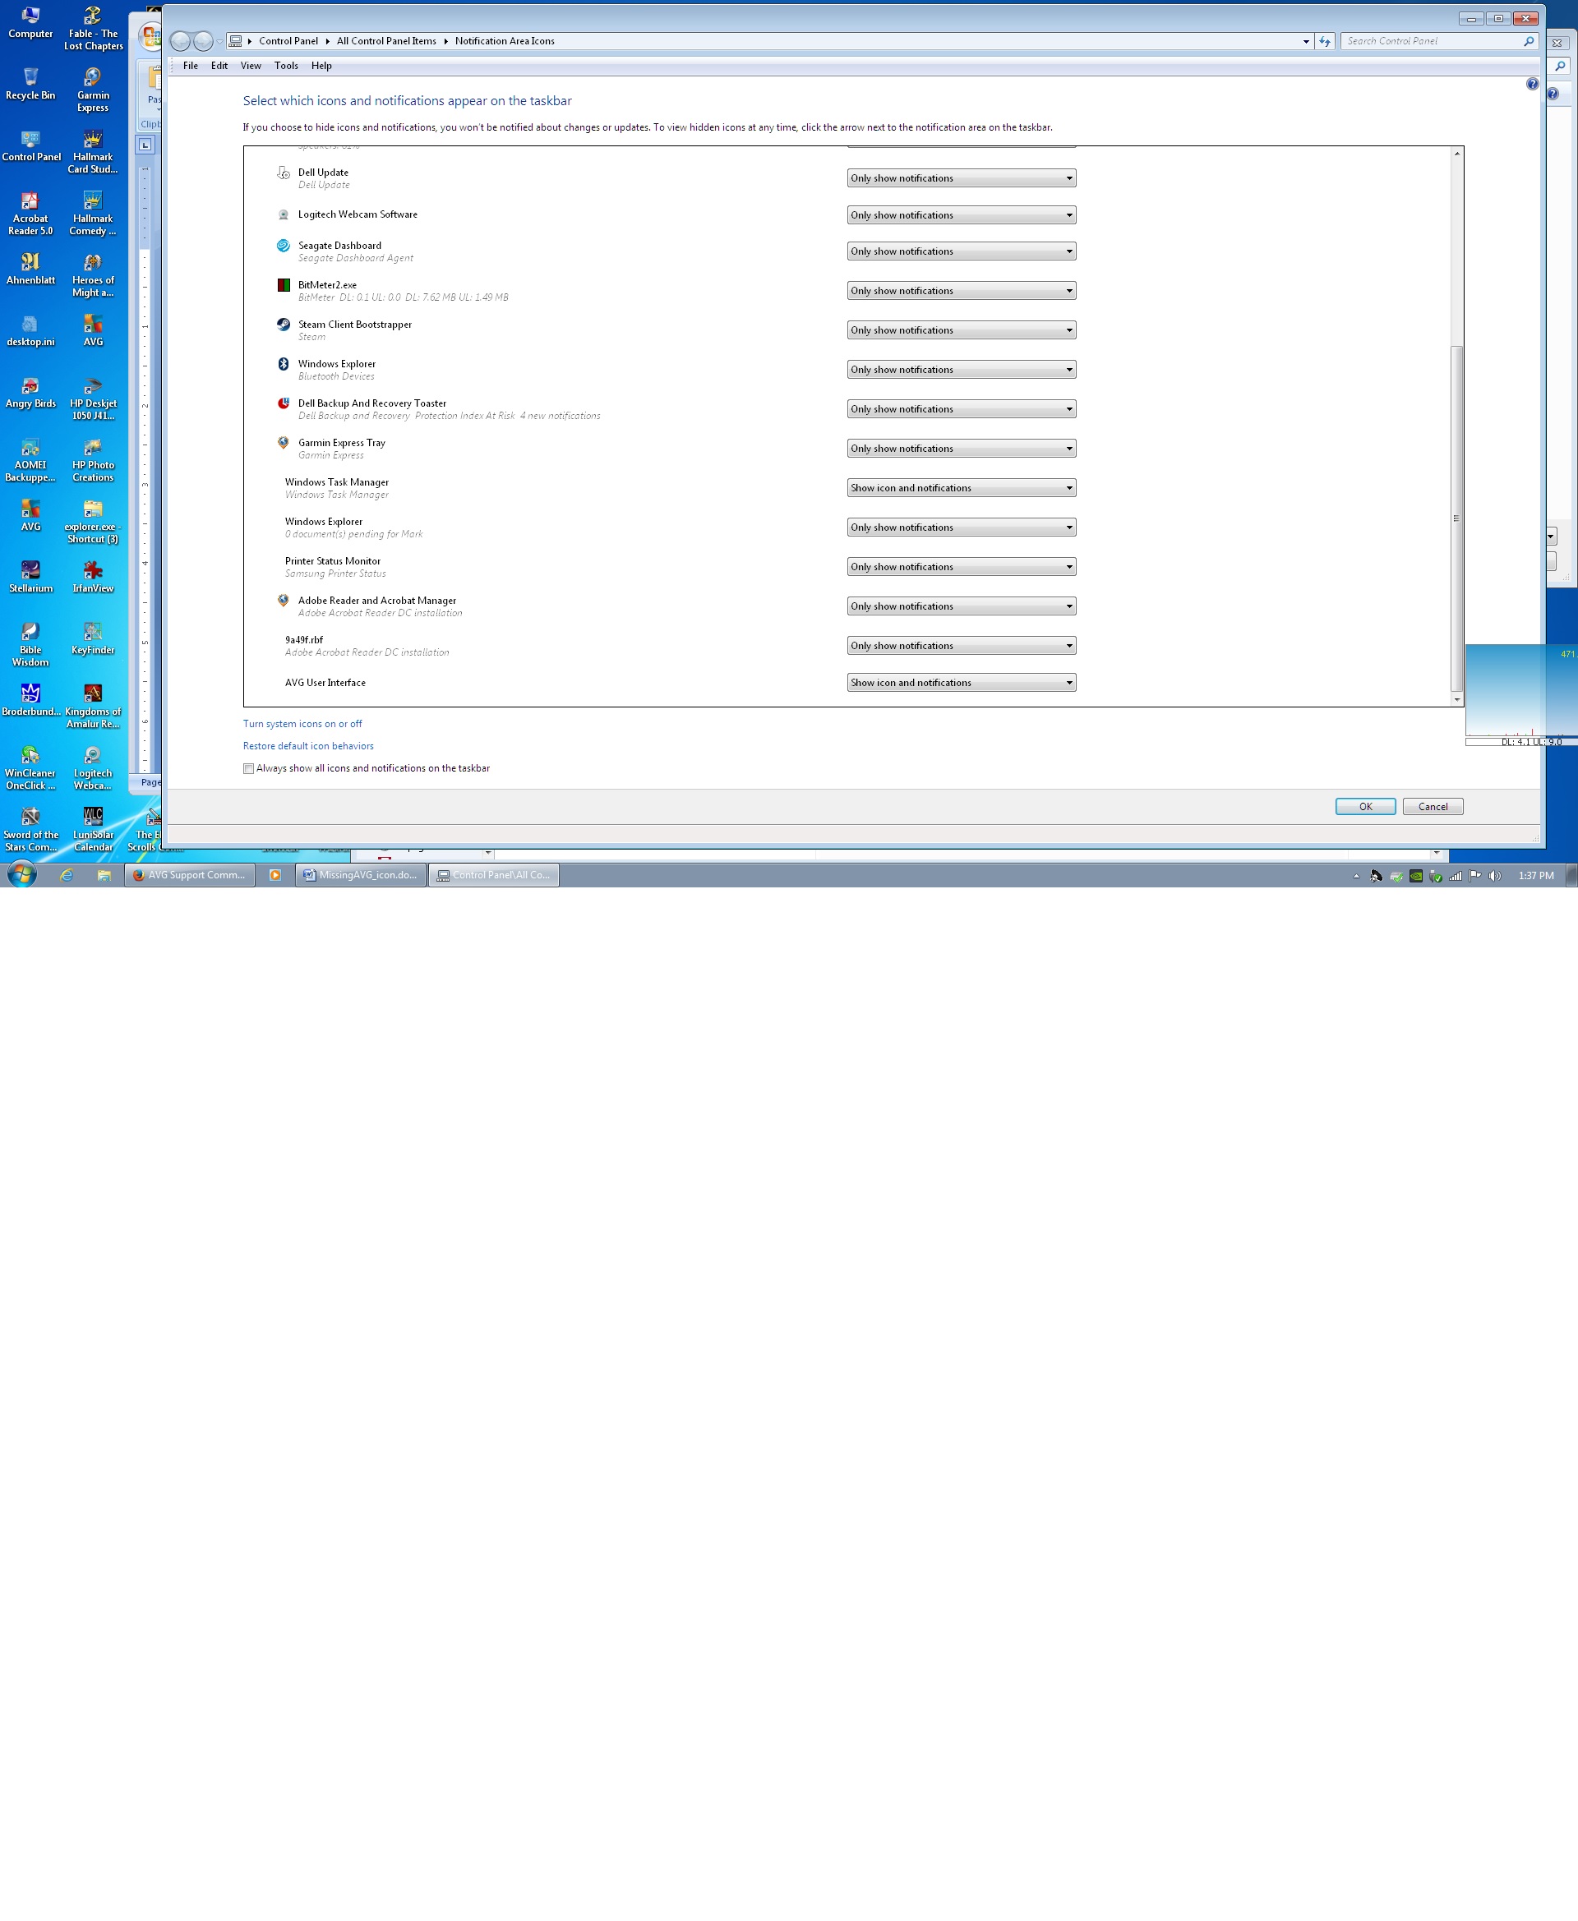The height and width of the screenshot is (1921, 1578).
Task: Select the IrfanView desktop icon
Action: click(93, 577)
